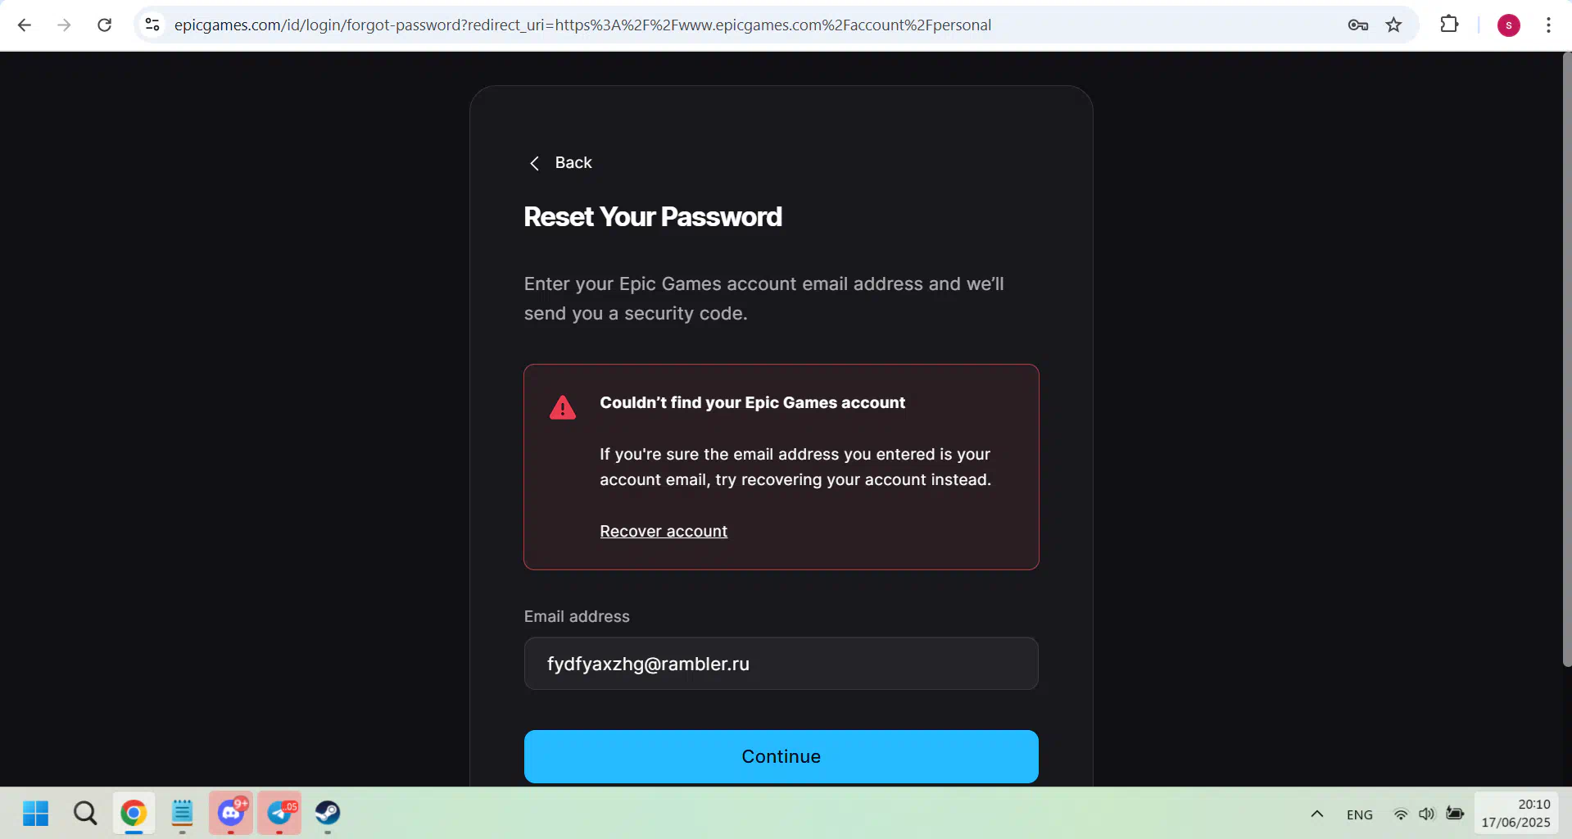Open the Windows Start menu

pos(36,813)
